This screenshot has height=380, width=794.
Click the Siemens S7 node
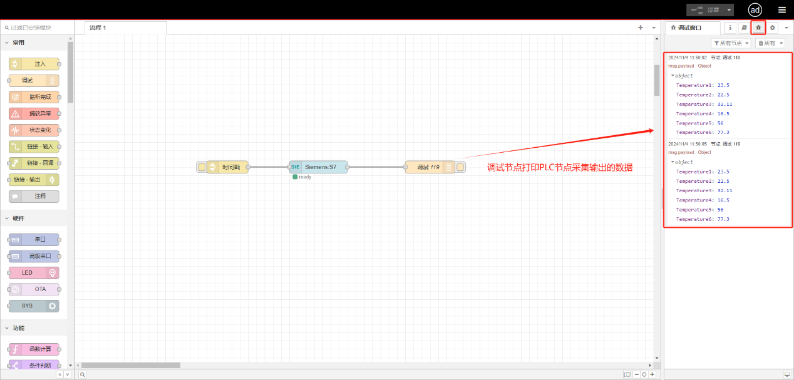click(318, 167)
